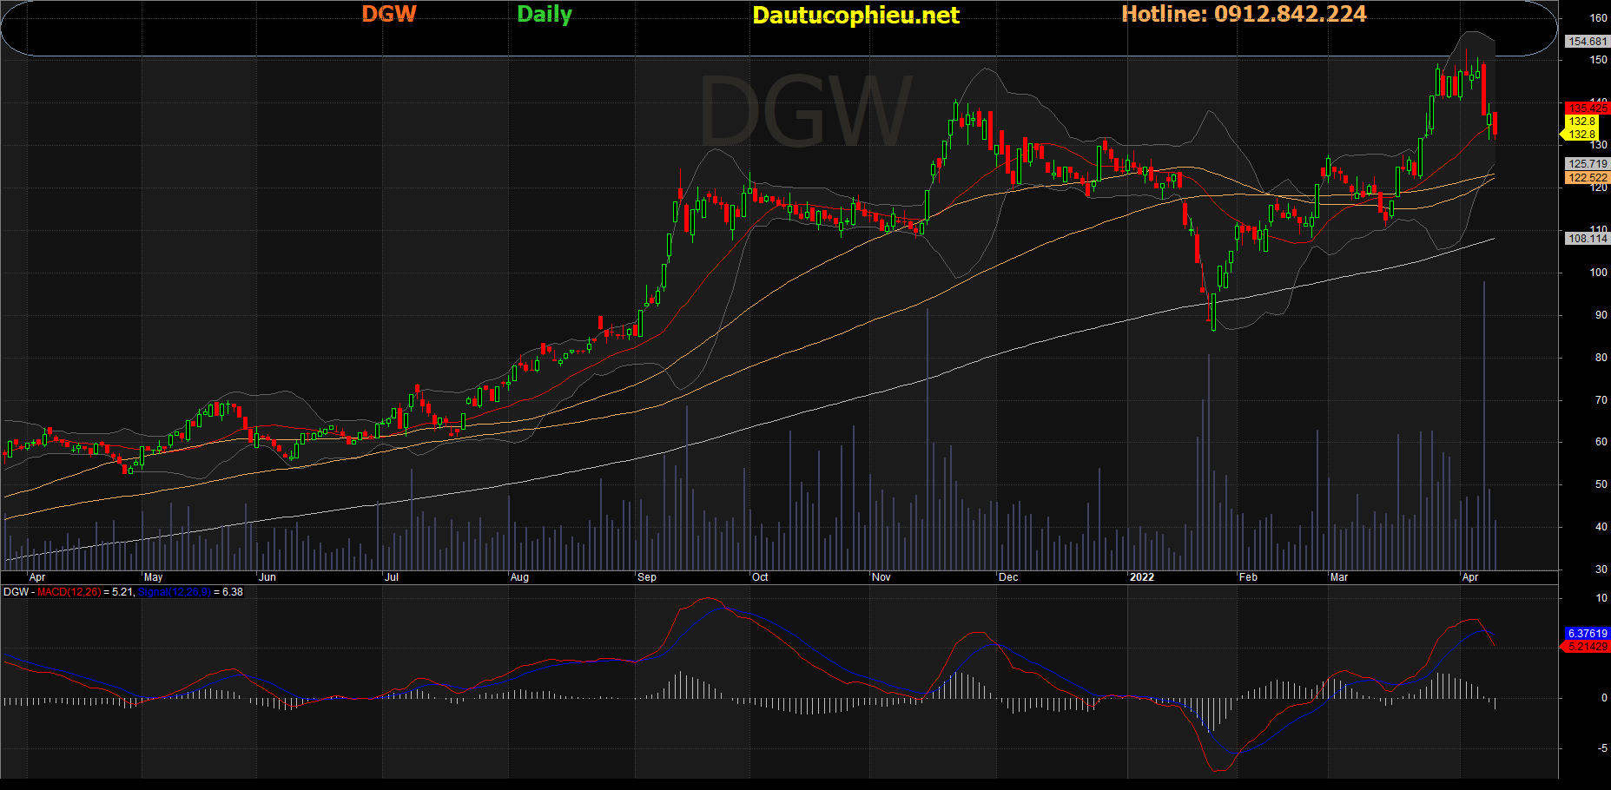Click the 2022 year marker on time axis
Image resolution: width=1611 pixels, height=790 pixels.
[x=1141, y=577]
